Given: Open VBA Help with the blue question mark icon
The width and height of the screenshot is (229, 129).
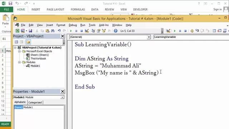Looking at the screenshot, I should [x=116, y=31].
